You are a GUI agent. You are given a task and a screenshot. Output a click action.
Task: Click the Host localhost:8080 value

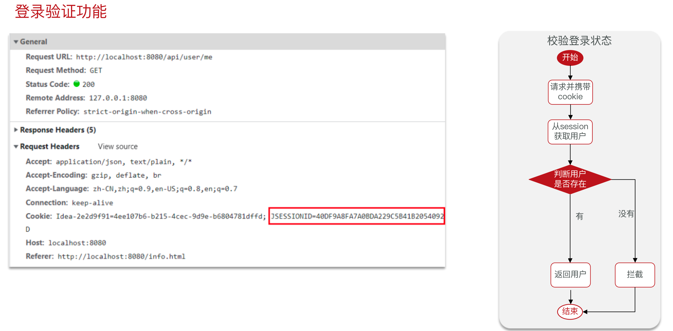click(77, 243)
